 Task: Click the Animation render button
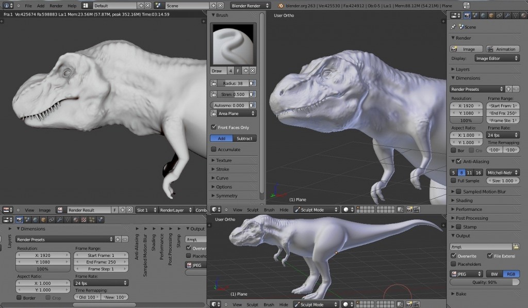click(x=503, y=48)
